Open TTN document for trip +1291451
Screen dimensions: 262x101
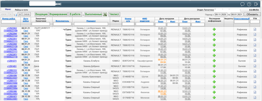pyautogui.click(x=255, y=66)
